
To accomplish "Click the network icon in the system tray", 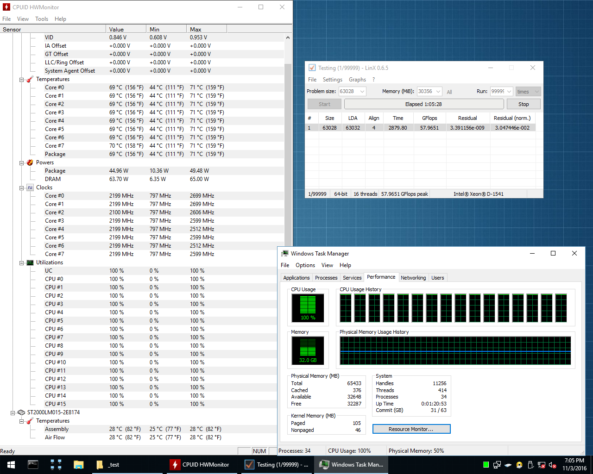I will tap(497, 465).
